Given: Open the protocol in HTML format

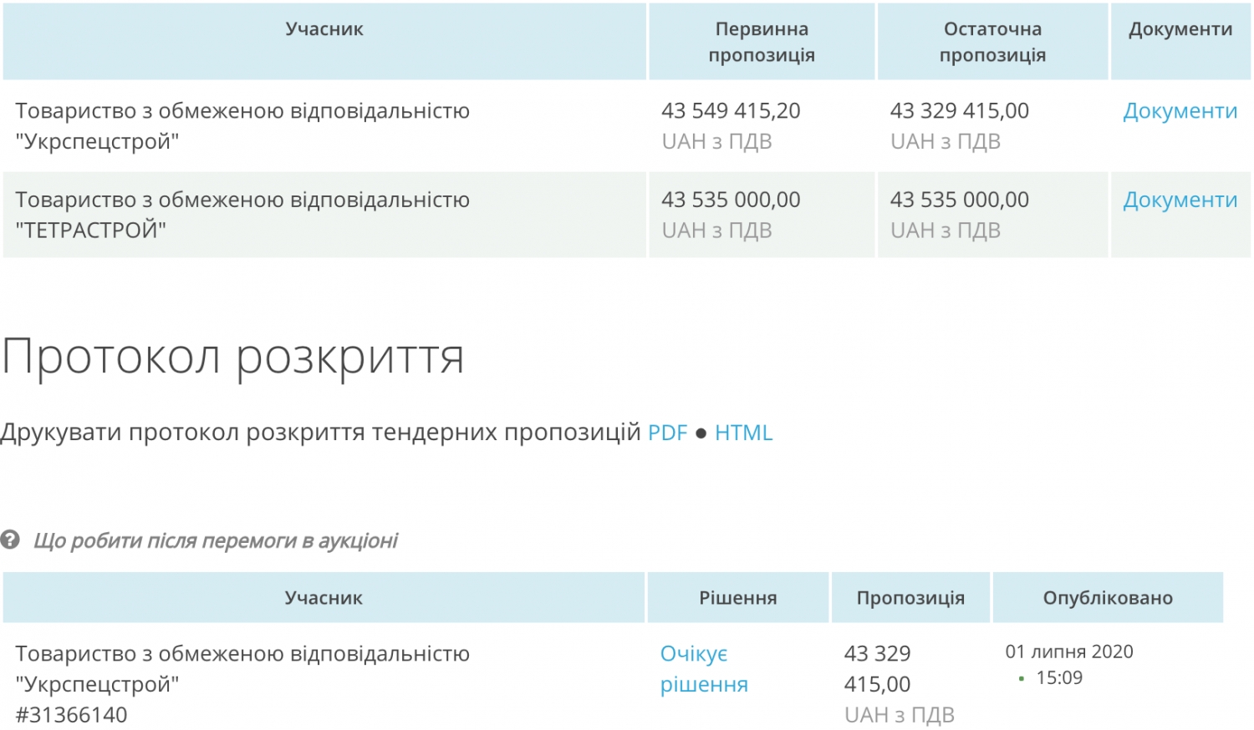Looking at the screenshot, I should pyautogui.click(x=743, y=433).
